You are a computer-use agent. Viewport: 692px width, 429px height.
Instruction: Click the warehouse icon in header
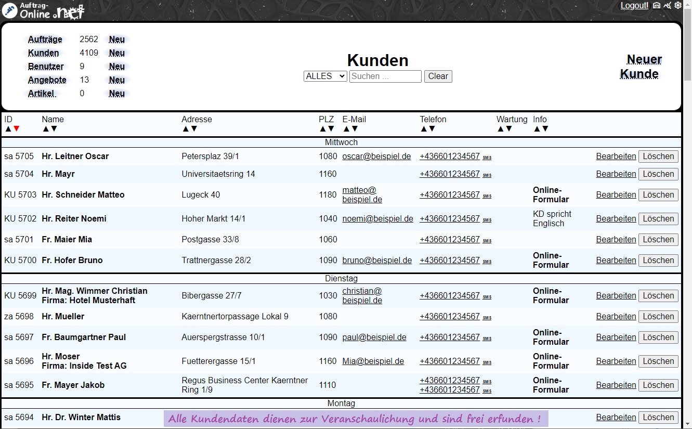(x=657, y=5)
